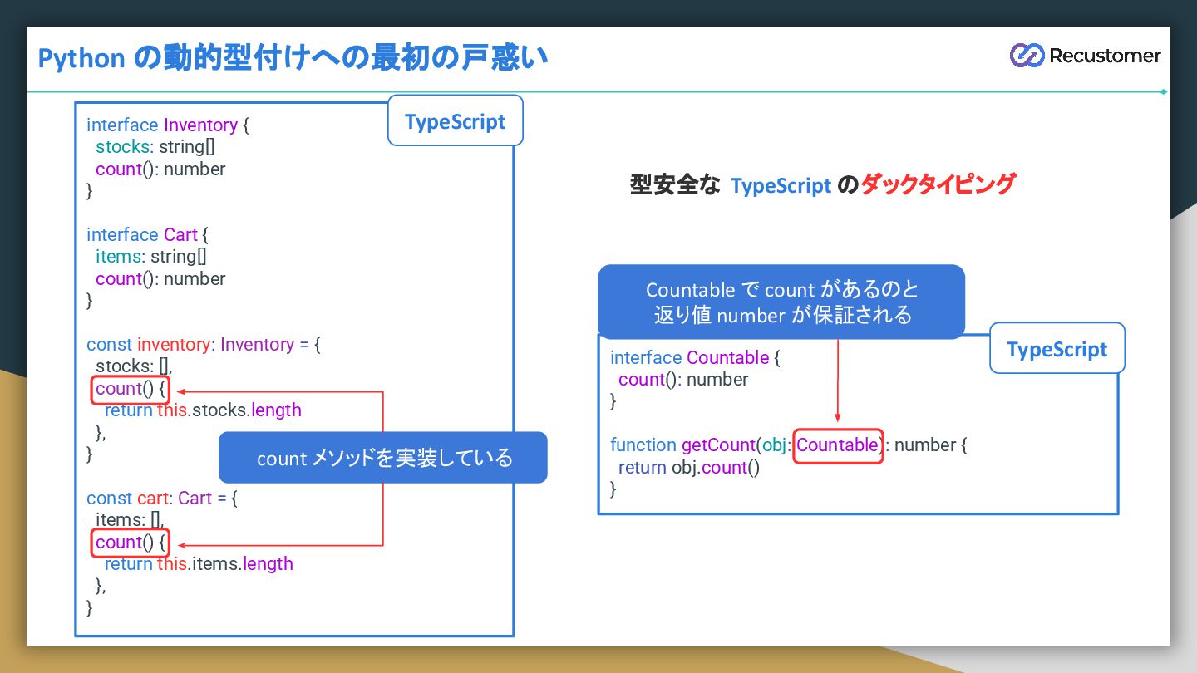Viewport: 1197px width, 673px height.
Task: Click 'count(): number' under the Inventory interface
Action: pos(160,169)
